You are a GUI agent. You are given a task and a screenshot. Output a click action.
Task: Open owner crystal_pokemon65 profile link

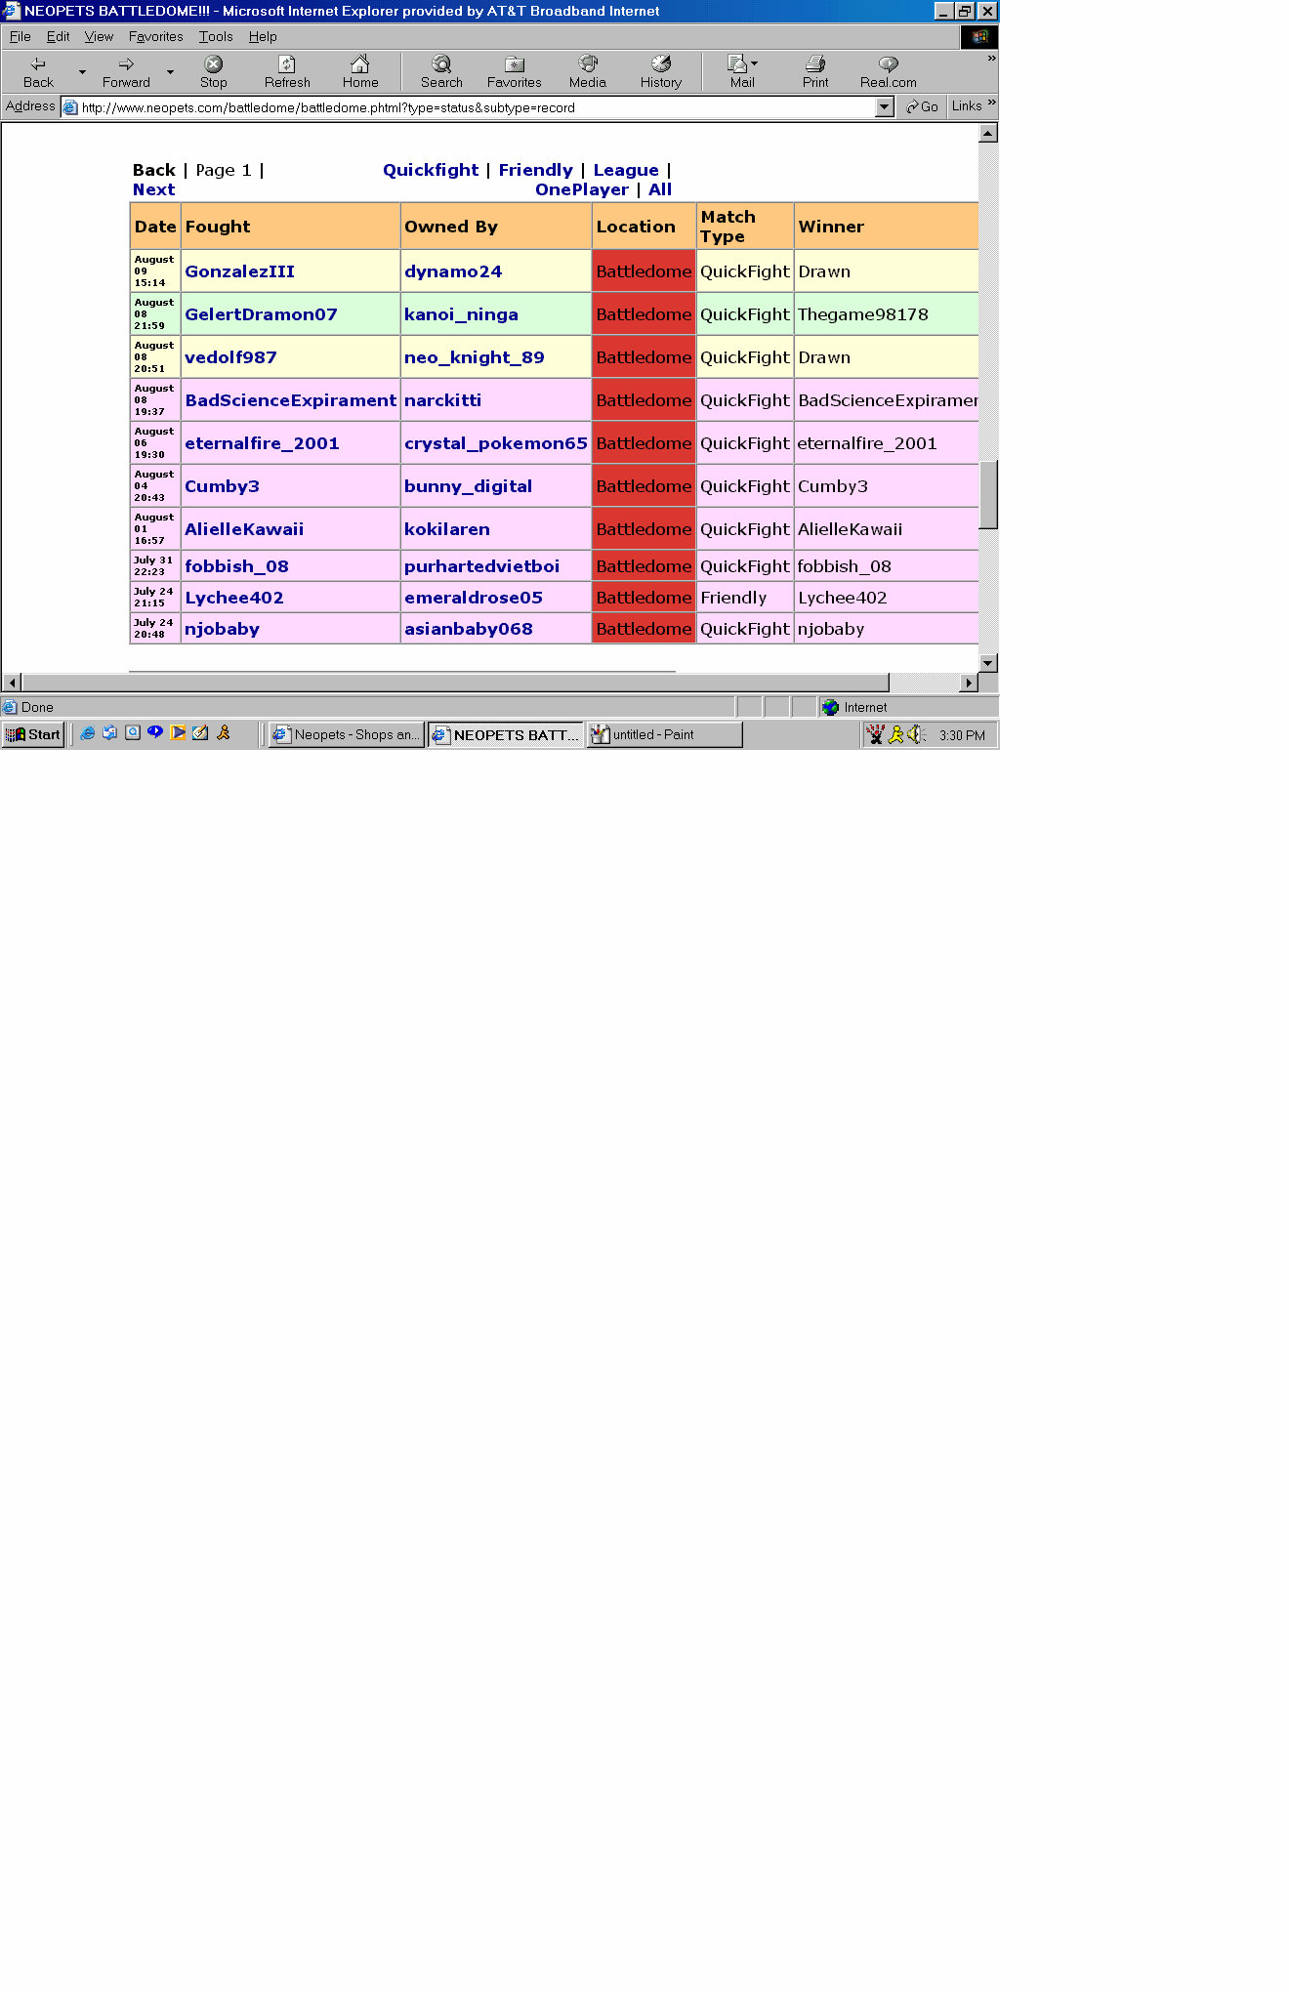[x=496, y=443]
